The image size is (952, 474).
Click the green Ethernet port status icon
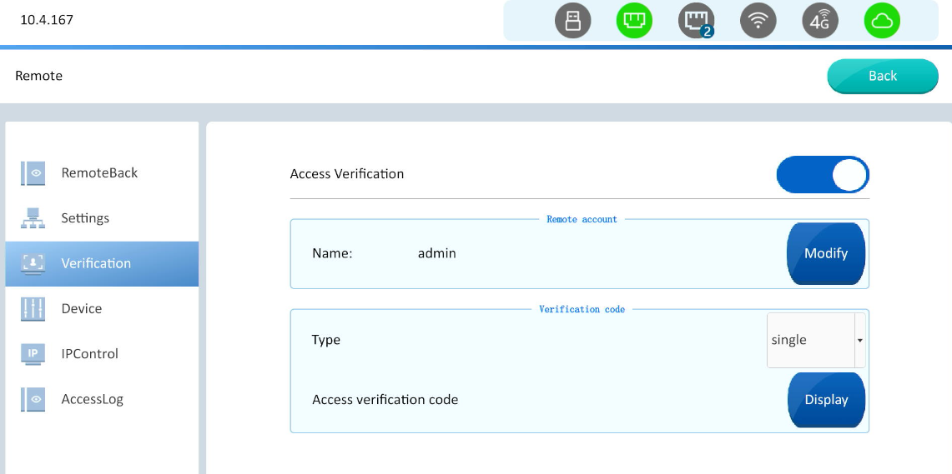[634, 22]
